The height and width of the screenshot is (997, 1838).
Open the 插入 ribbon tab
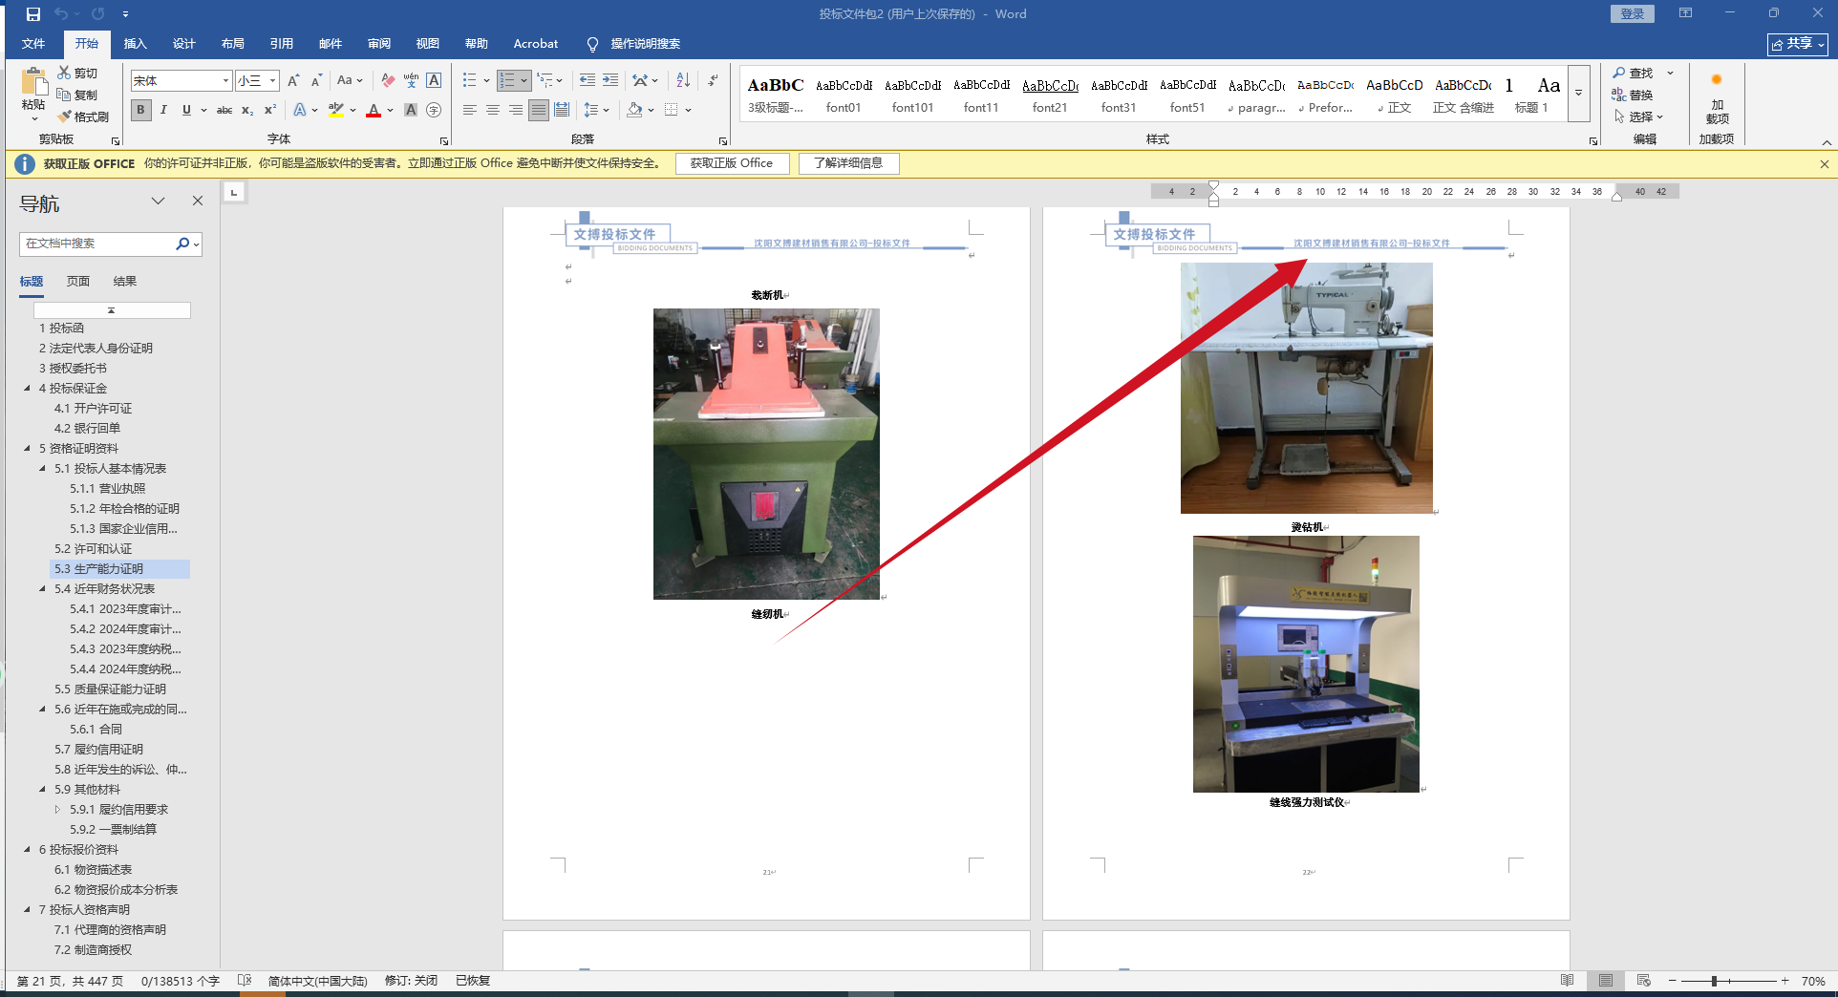[x=135, y=44]
